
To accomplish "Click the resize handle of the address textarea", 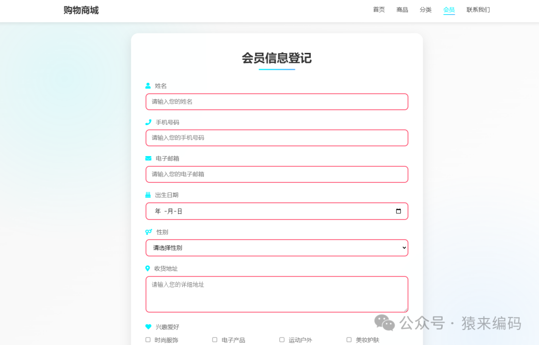I will tap(406, 310).
